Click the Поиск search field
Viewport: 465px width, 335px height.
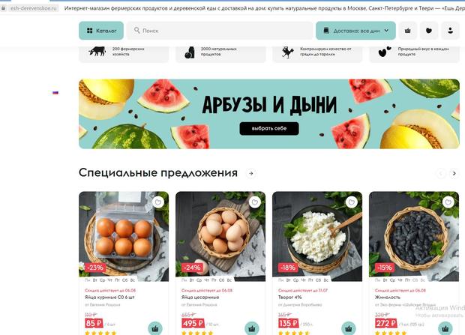tap(220, 31)
